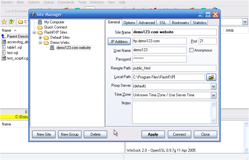This screenshot has height=160, width=249.
Task: Click the table1.sql file icon
Action: [4, 47]
